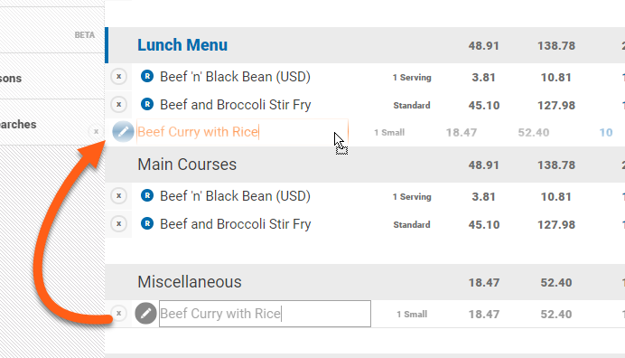
Task: Click recipe icon of Lunch Menu Beef 'n' Black Bean
Action: tap(147, 76)
